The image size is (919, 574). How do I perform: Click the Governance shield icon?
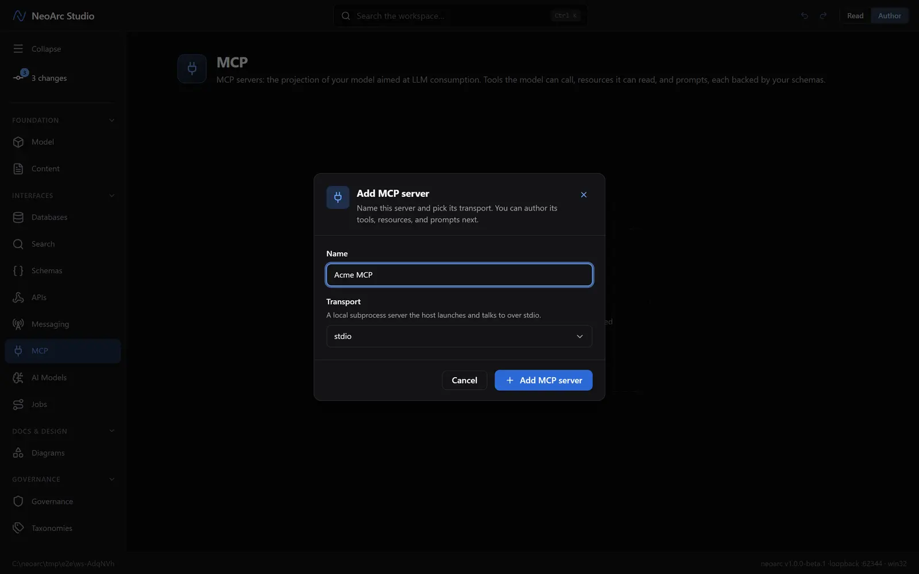18,501
